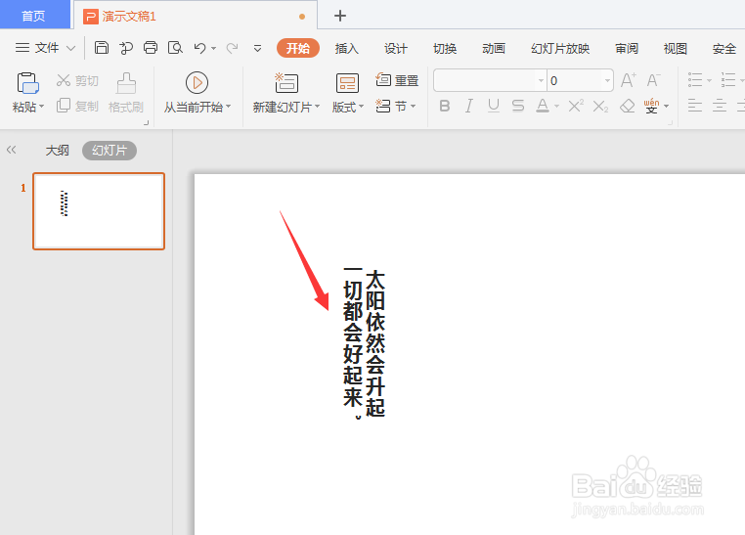Click the bulleted list icon

(695, 80)
